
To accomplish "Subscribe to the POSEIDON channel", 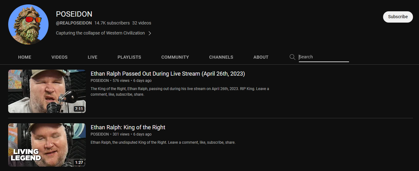I will tap(398, 17).
